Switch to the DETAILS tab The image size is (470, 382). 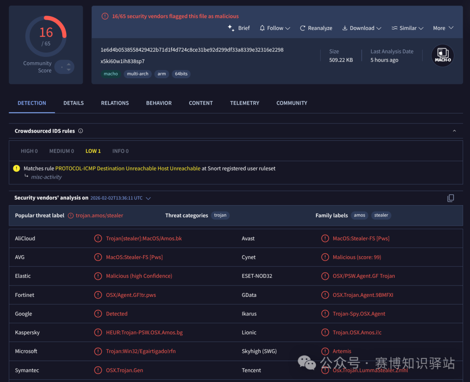click(74, 103)
